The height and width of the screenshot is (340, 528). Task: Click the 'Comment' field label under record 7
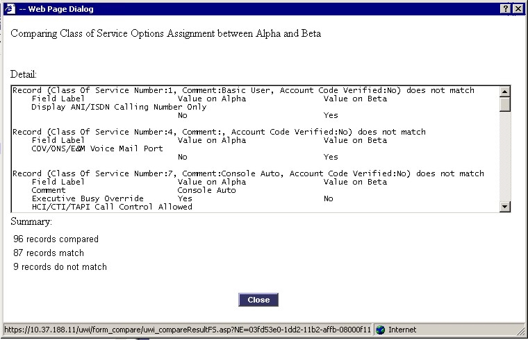(x=49, y=190)
